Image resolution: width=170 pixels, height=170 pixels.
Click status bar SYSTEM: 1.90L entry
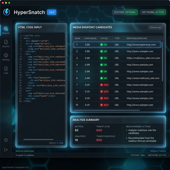[138, 155]
